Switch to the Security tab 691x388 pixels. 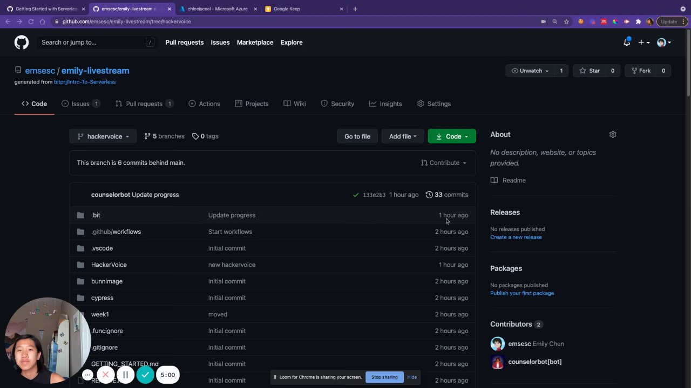pos(337,103)
